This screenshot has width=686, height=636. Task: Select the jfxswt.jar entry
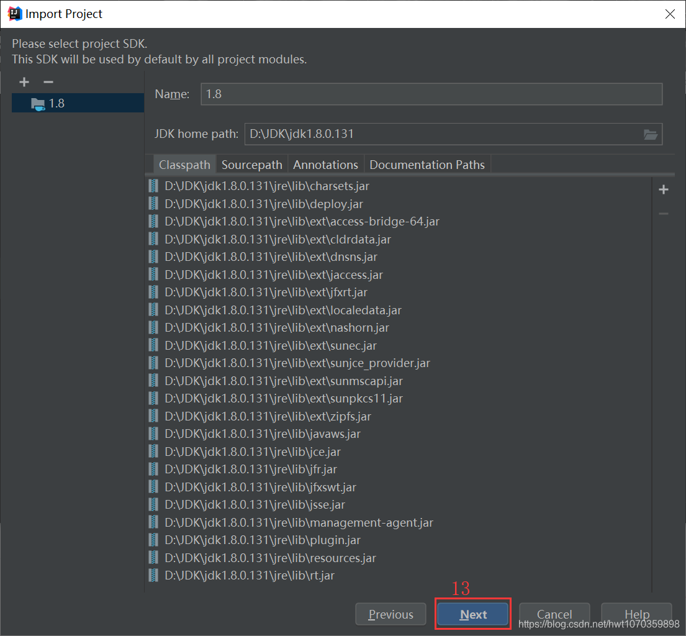point(399,488)
